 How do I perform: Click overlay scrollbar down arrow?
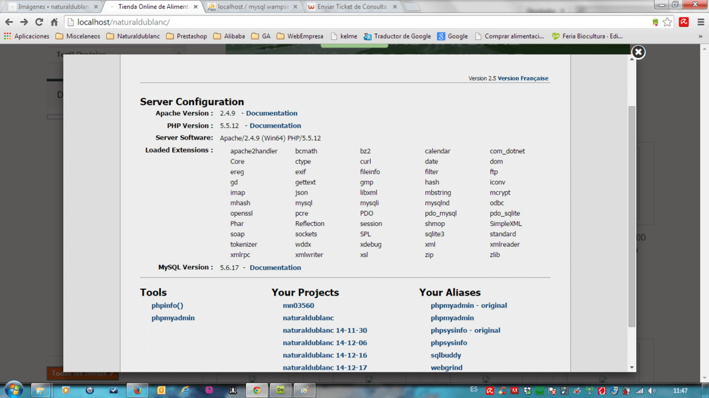point(632,368)
